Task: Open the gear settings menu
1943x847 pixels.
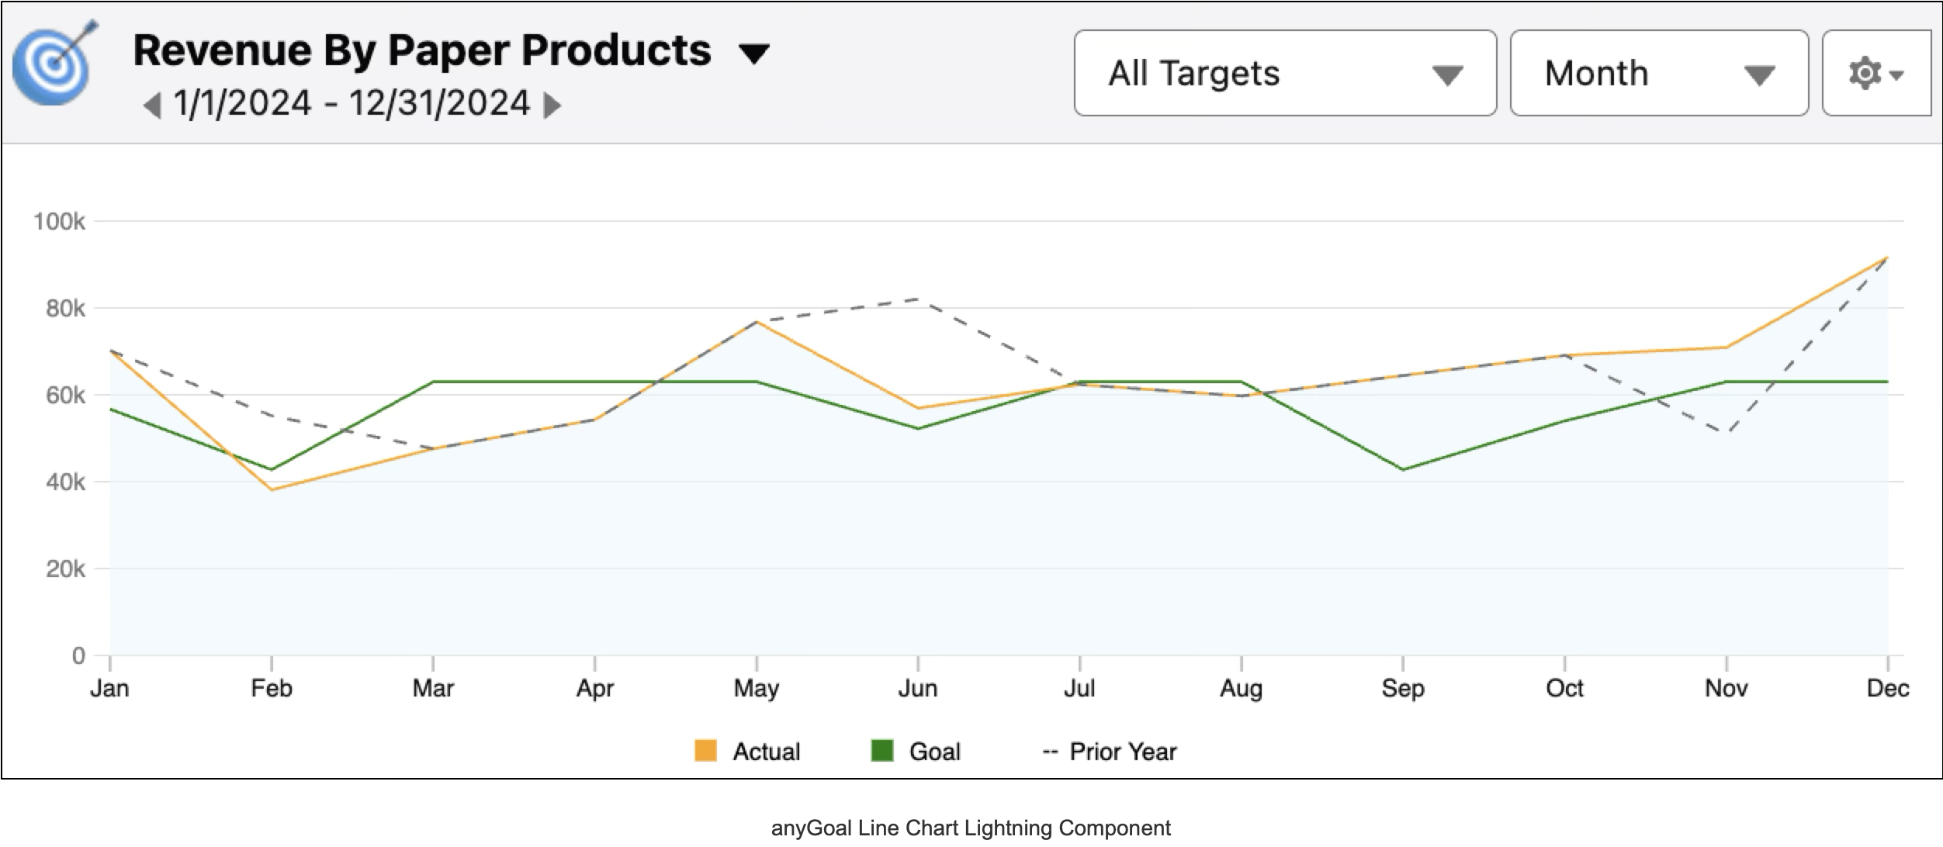Action: coord(1875,74)
